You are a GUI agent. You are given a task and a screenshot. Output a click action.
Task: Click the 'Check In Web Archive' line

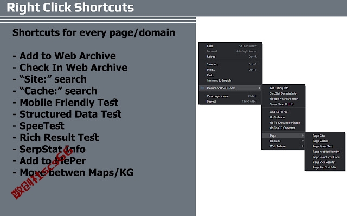point(70,67)
